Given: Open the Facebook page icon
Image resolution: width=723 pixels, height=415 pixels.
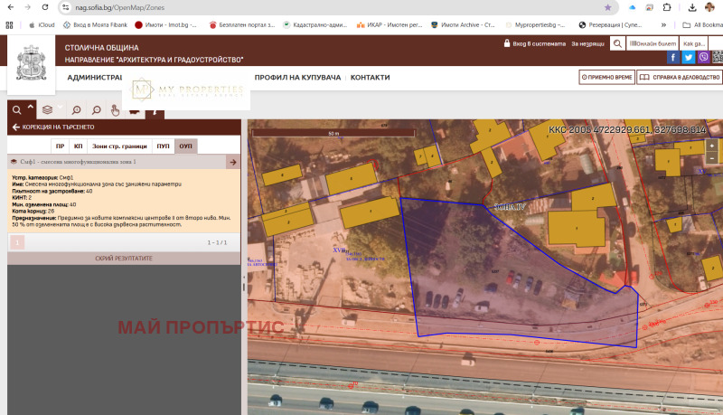Looking at the screenshot, I should tap(673, 57).
